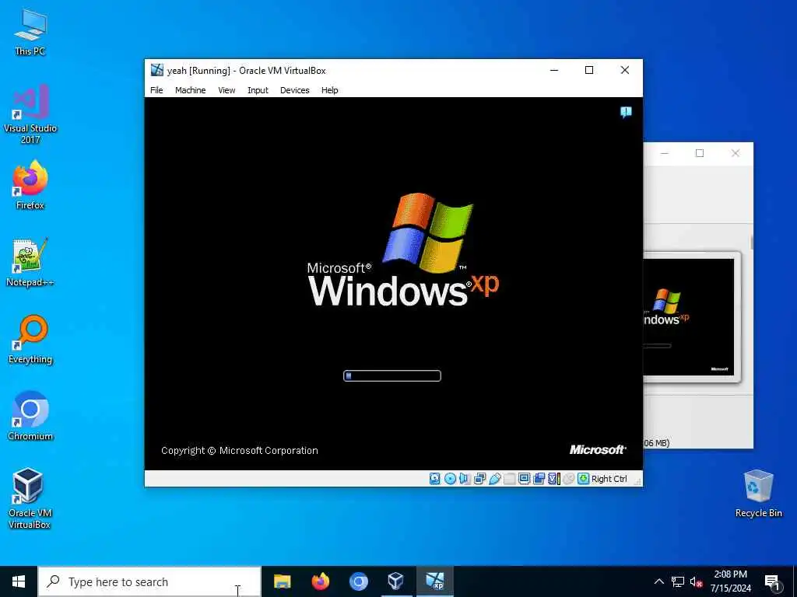Click the display monitor status icon
Screen dimensions: 797x597
point(524,479)
